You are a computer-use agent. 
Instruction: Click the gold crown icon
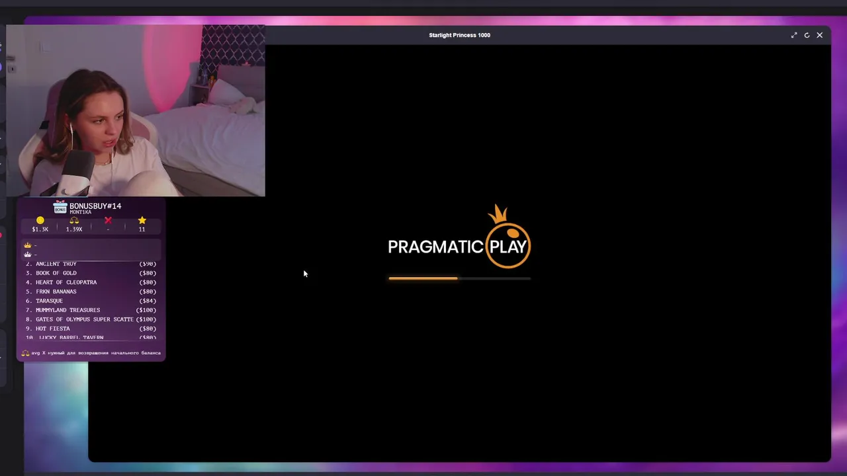[x=28, y=245]
